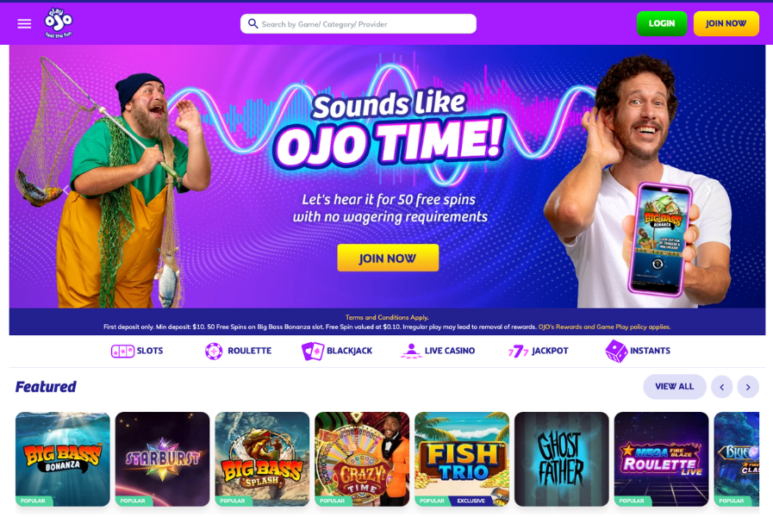
Task: Select the Slots category icon
Action: pos(122,351)
